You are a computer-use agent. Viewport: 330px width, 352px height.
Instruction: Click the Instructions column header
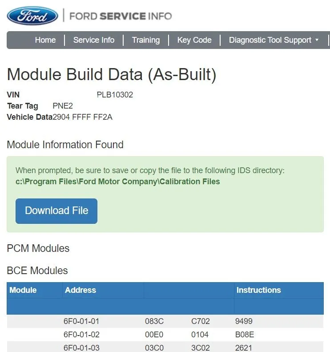pyautogui.click(x=258, y=290)
